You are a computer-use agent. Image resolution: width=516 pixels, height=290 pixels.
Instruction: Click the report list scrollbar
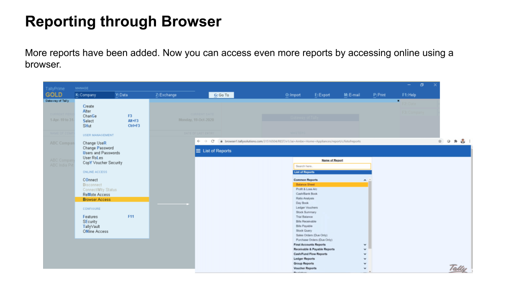pyautogui.click(x=370, y=214)
